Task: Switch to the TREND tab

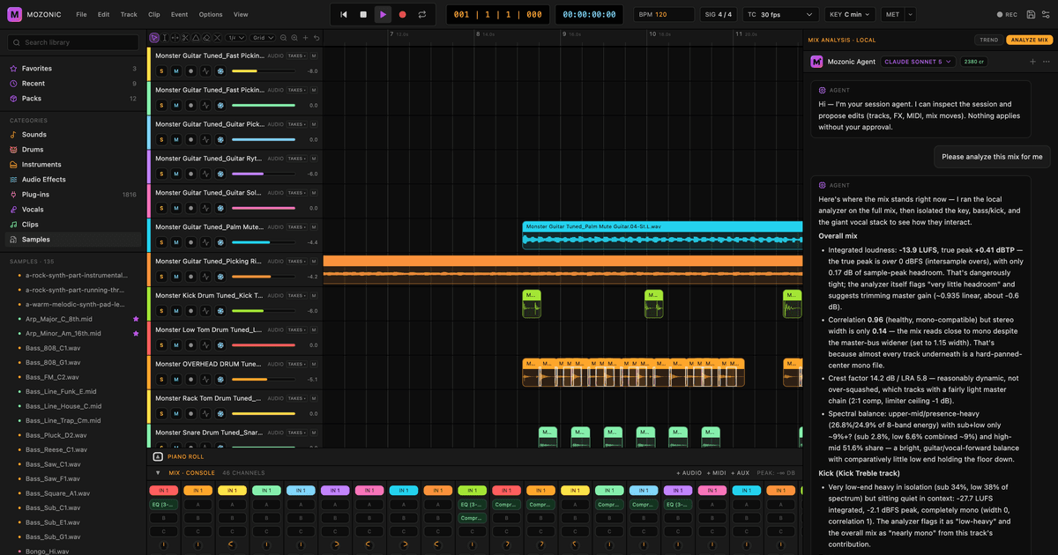Action: pyautogui.click(x=989, y=40)
